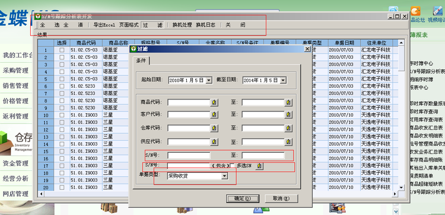The height and width of the screenshot is (215, 445).
Task: Open 换机处理 in the toolbar
Action: (182, 25)
